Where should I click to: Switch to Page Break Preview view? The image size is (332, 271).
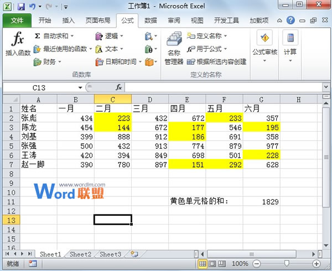click(x=221, y=265)
